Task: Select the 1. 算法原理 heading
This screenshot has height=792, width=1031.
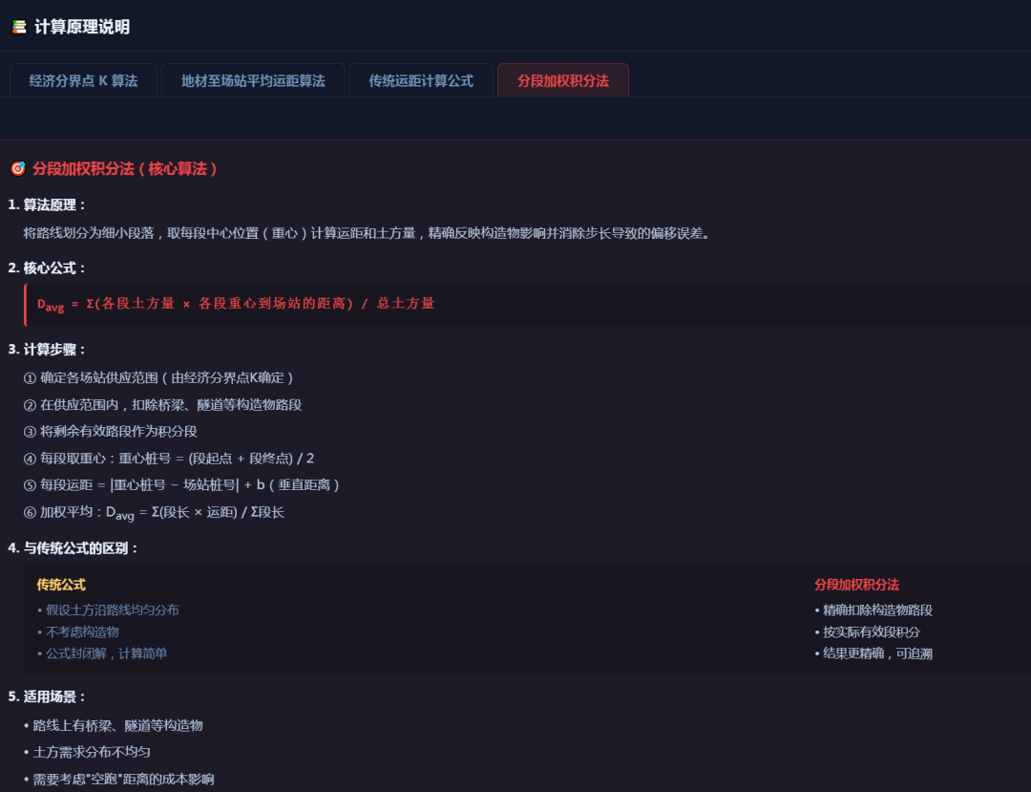Action: click(x=48, y=204)
